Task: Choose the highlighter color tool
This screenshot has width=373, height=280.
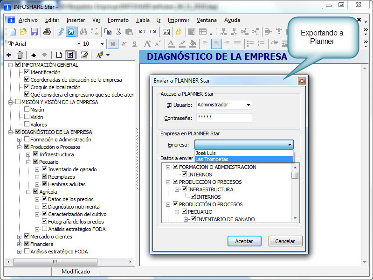Action: click(x=182, y=44)
